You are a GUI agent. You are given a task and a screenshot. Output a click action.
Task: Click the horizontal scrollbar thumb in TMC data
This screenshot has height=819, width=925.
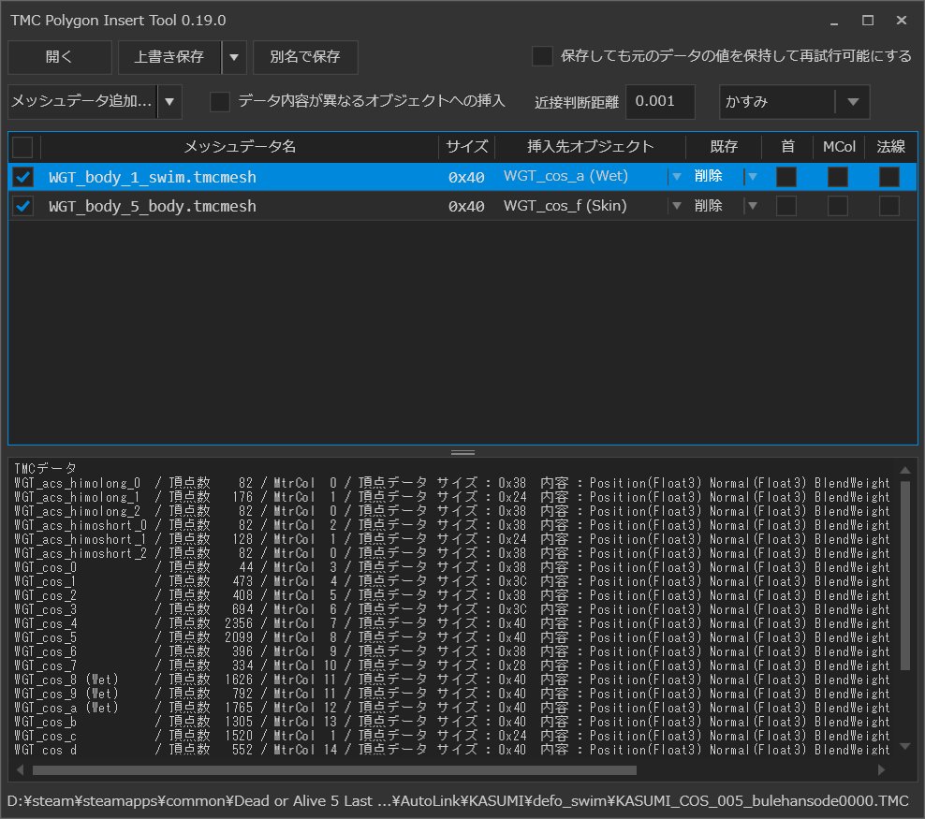334,770
